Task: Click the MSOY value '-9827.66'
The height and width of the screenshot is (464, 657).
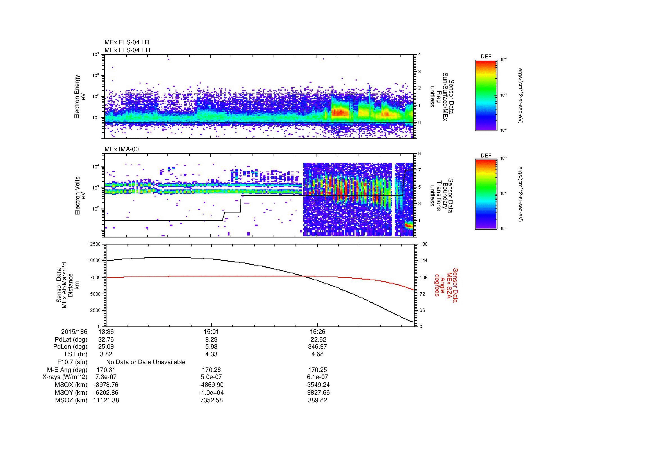Action: [x=318, y=393]
